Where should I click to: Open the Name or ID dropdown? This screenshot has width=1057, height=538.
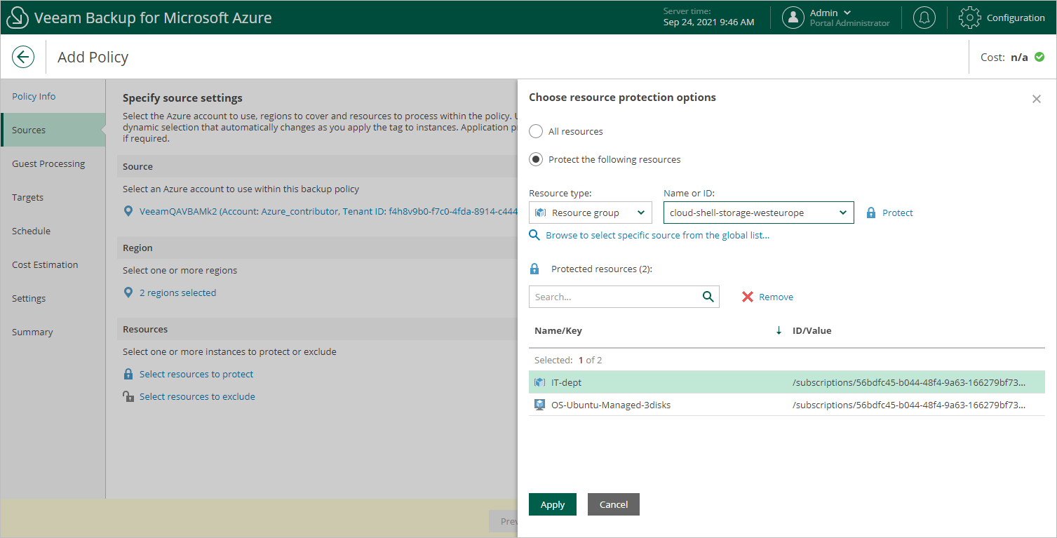coord(759,213)
